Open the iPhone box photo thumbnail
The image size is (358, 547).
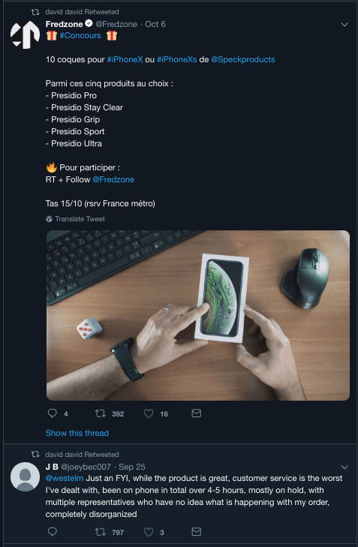pos(198,315)
